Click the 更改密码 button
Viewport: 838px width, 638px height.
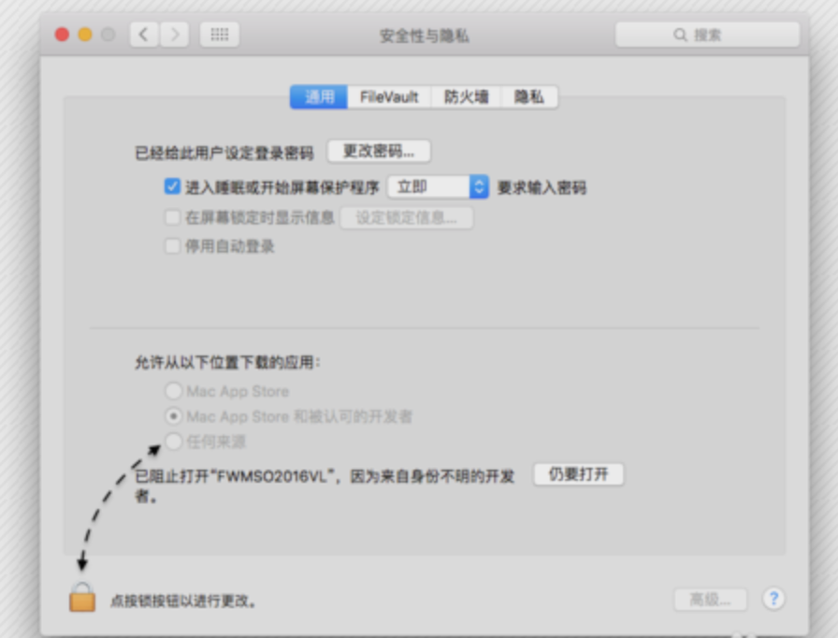(379, 152)
